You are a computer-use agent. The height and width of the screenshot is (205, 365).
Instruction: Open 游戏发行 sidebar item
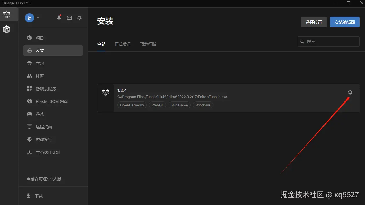[x=53, y=140]
